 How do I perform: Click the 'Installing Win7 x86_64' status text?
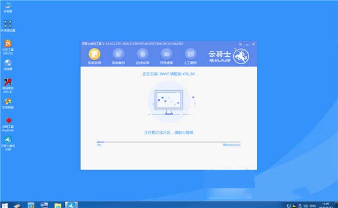tap(168, 74)
